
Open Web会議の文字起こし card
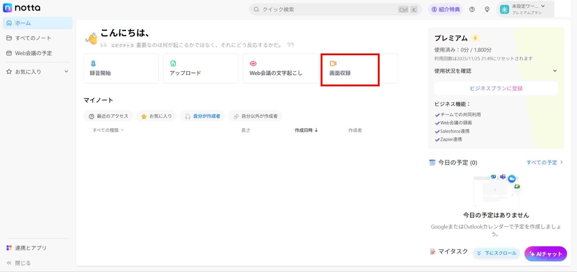(281, 68)
